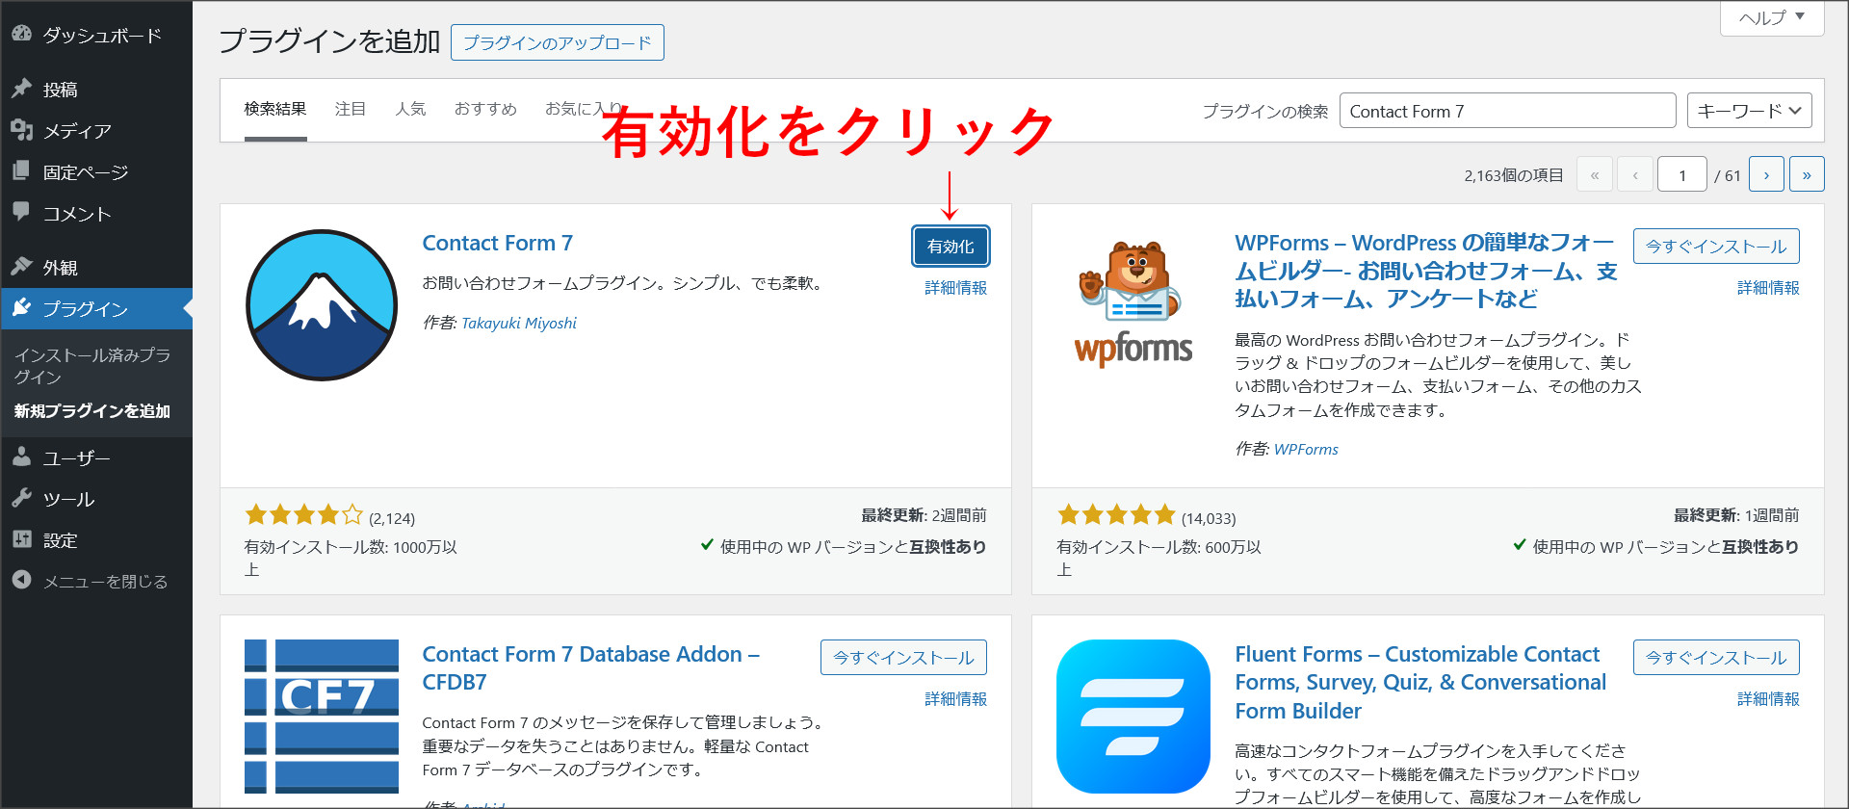Click the 有効インストール数: 1000万以上 text
This screenshot has height=809, width=1849.
tap(351, 558)
